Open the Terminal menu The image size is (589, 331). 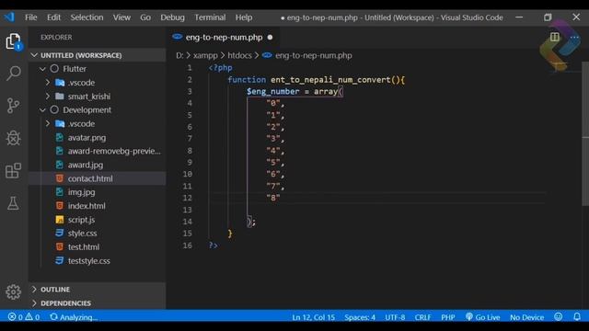(210, 17)
